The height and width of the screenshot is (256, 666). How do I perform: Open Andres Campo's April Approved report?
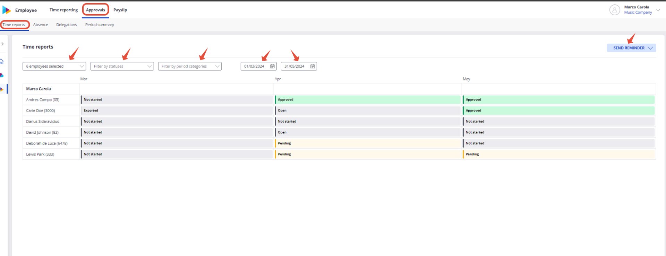click(x=368, y=100)
